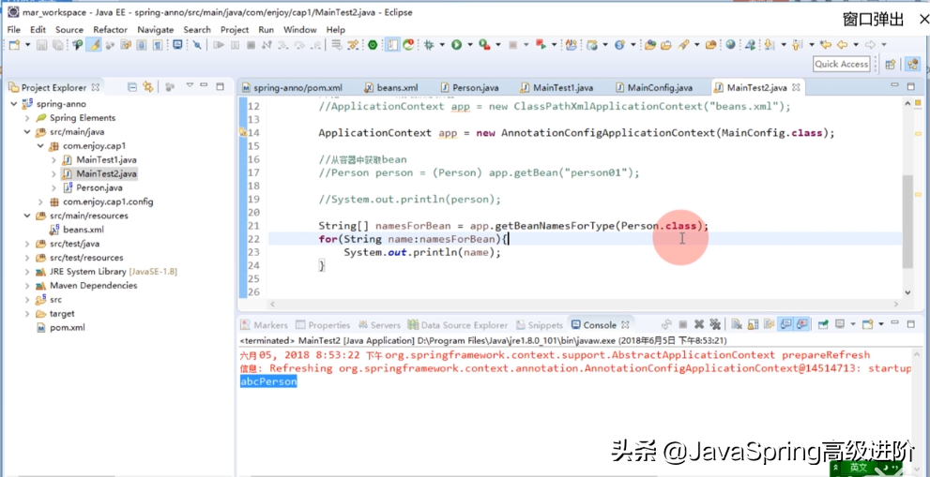Expand com.enjoy.cap1.config package node
The height and width of the screenshot is (477, 930).
(x=40, y=202)
